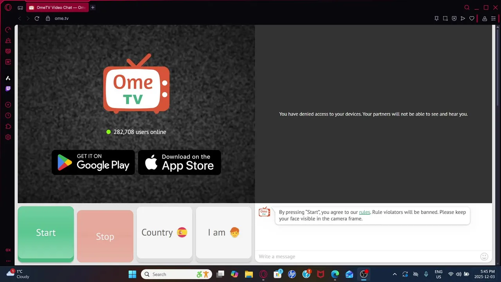The image size is (501, 282).
Task: Reload the ome.tv page
Action: [37, 18]
